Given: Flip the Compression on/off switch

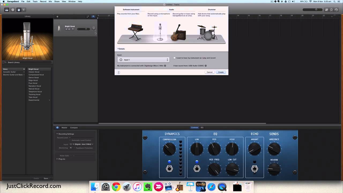Looking at the screenshot, I should (169, 168).
